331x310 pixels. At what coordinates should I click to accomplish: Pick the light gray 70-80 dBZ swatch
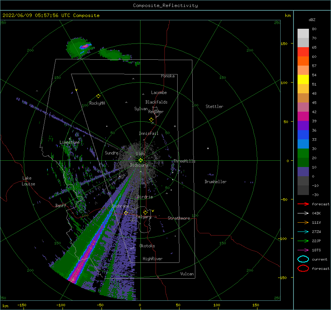[303, 34]
